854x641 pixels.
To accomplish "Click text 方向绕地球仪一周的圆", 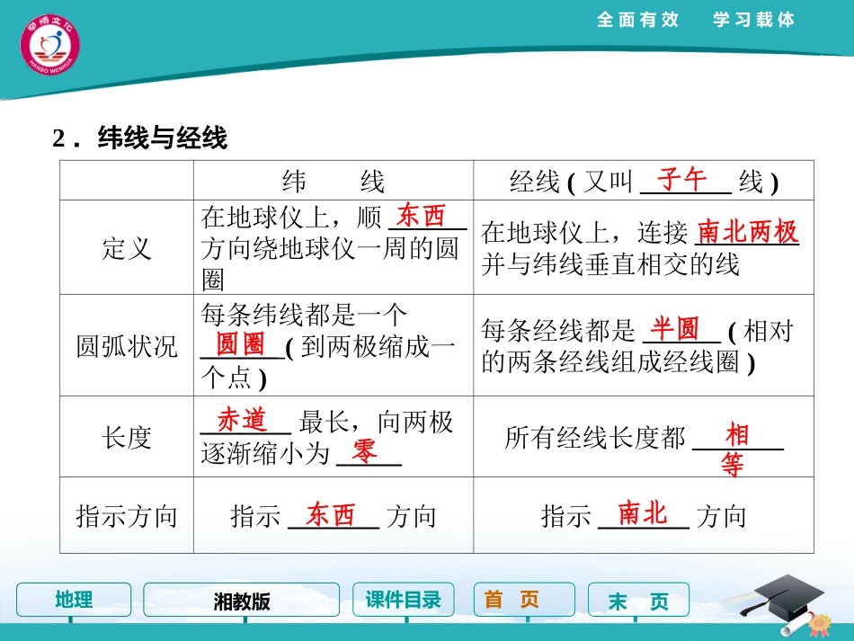I will pyautogui.click(x=330, y=248).
